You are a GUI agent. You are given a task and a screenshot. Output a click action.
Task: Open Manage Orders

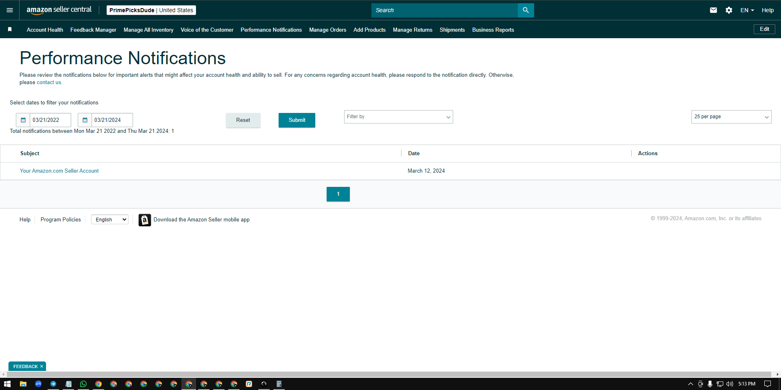pos(327,30)
